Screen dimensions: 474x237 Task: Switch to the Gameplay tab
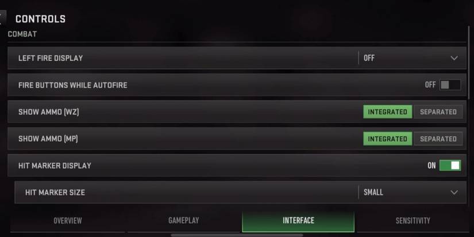(183, 221)
